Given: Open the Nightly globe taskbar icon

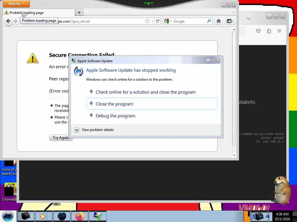Looking at the screenshot, I should (62, 216).
